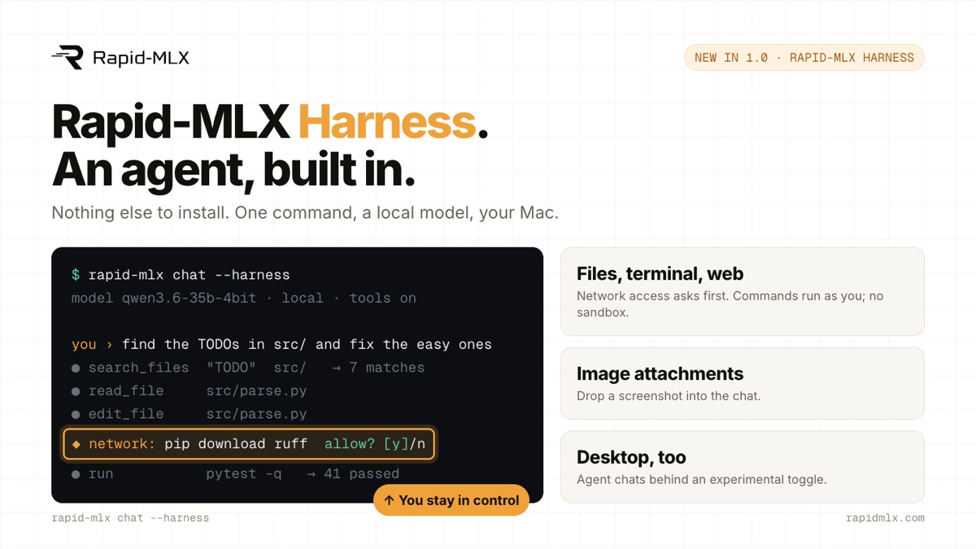Click the orange diamond before 'network:'
Screen dimensions: 976x549
[76, 444]
